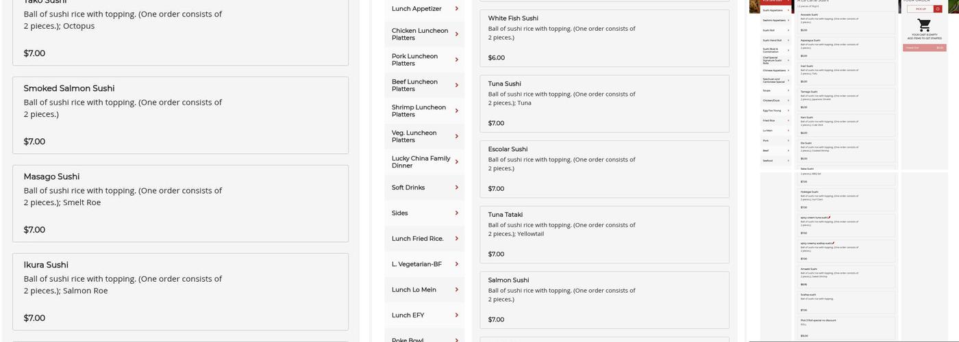959x342 pixels.
Task: Click the red chevron beside Soft Drinks
Action: [457, 187]
